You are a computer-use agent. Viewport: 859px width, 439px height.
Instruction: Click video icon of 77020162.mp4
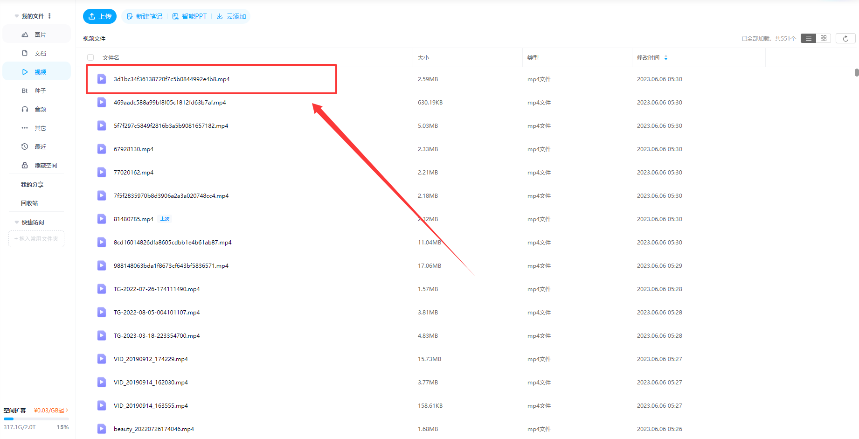pos(102,172)
